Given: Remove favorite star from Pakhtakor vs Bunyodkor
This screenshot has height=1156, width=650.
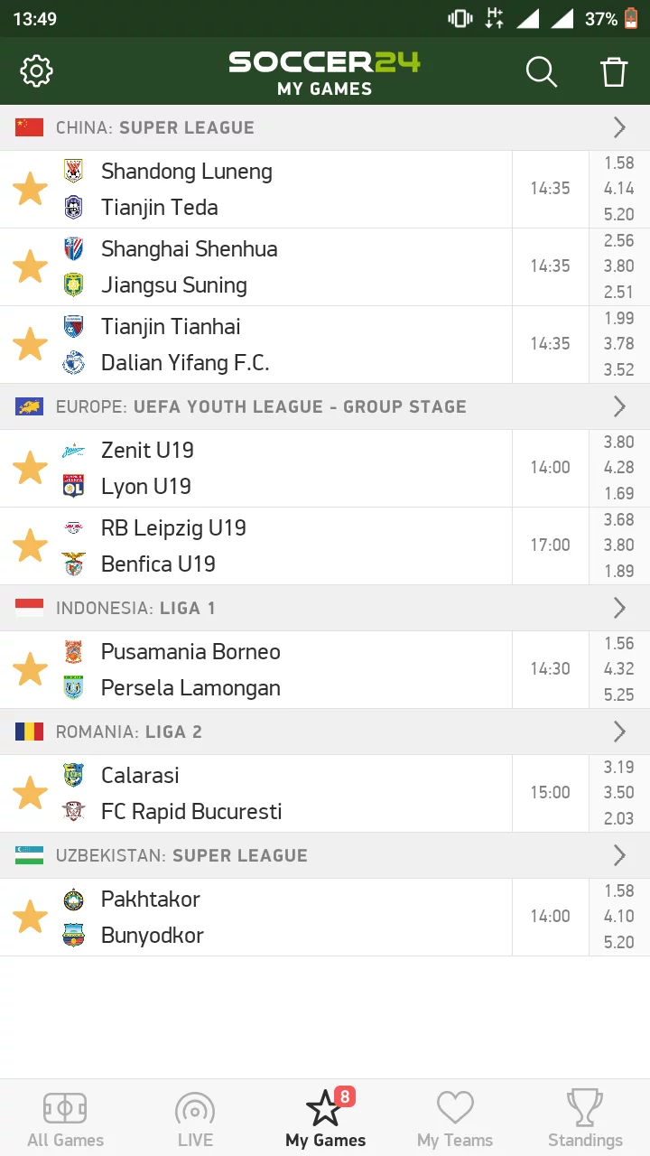Looking at the screenshot, I should click(30, 917).
